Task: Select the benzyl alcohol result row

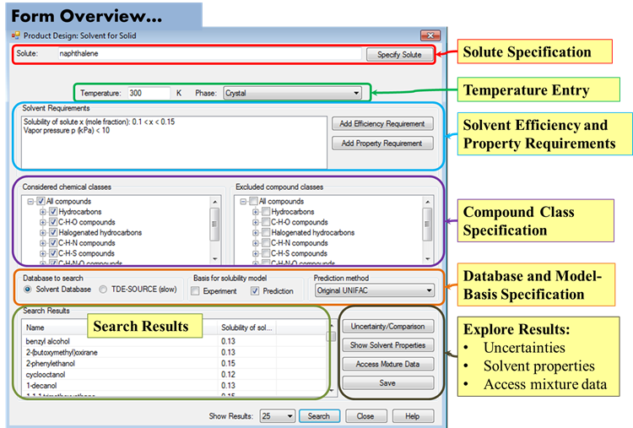Action: point(175,341)
